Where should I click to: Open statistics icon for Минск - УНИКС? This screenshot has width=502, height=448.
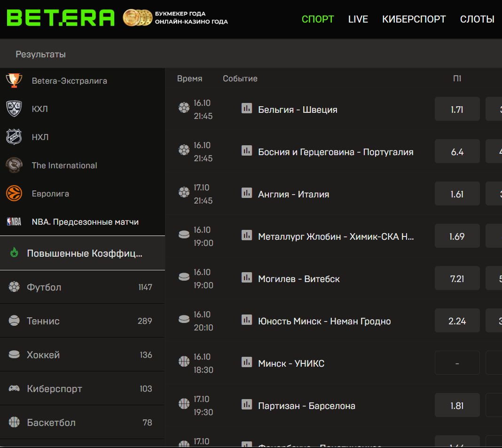(x=246, y=362)
